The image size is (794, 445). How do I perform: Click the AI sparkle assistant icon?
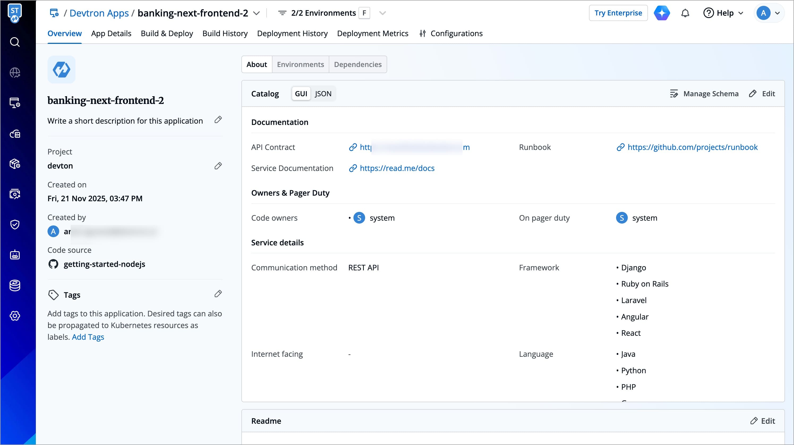click(662, 13)
